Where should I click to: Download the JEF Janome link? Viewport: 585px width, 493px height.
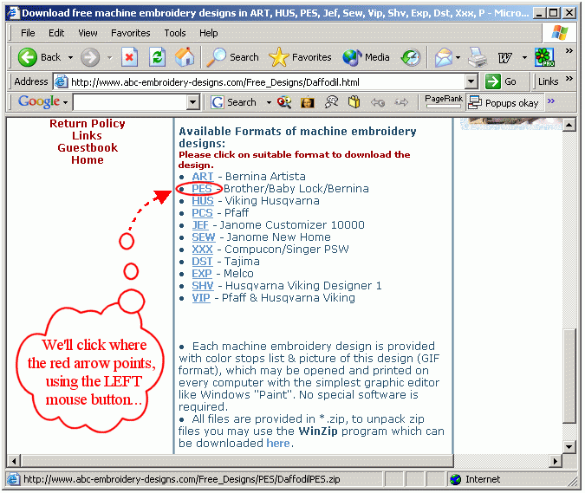pos(200,225)
